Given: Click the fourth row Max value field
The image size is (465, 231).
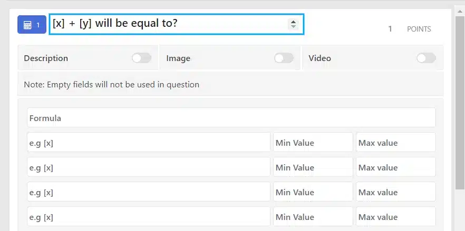Looking at the screenshot, I should [396, 216].
